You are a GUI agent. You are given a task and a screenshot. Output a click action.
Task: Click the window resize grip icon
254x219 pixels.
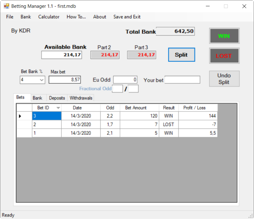(x=251, y=216)
